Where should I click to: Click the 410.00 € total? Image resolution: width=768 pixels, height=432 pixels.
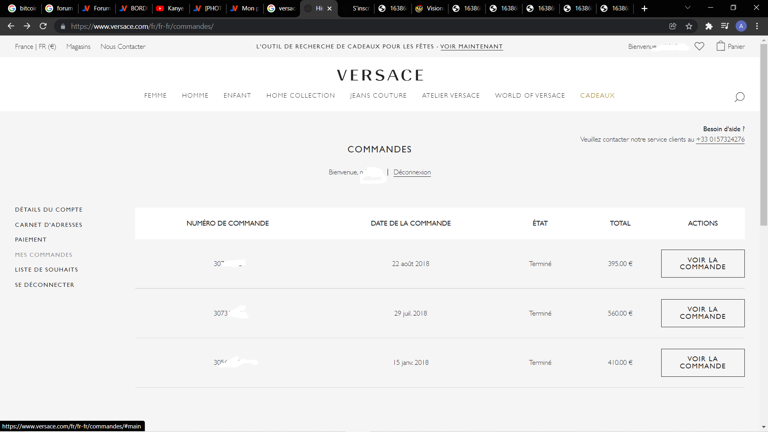[x=620, y=363]
